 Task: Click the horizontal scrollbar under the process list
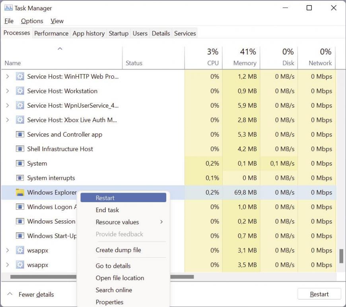tap(102, 277)
